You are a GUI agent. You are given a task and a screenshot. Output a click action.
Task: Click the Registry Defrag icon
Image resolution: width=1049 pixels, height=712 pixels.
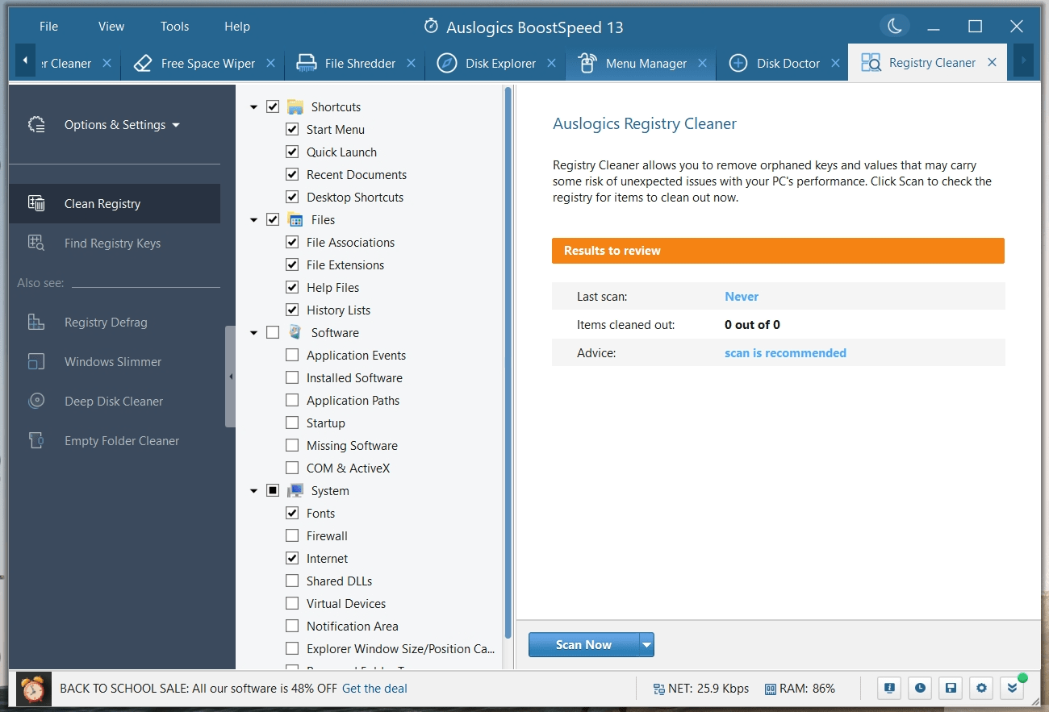(36, 322)
